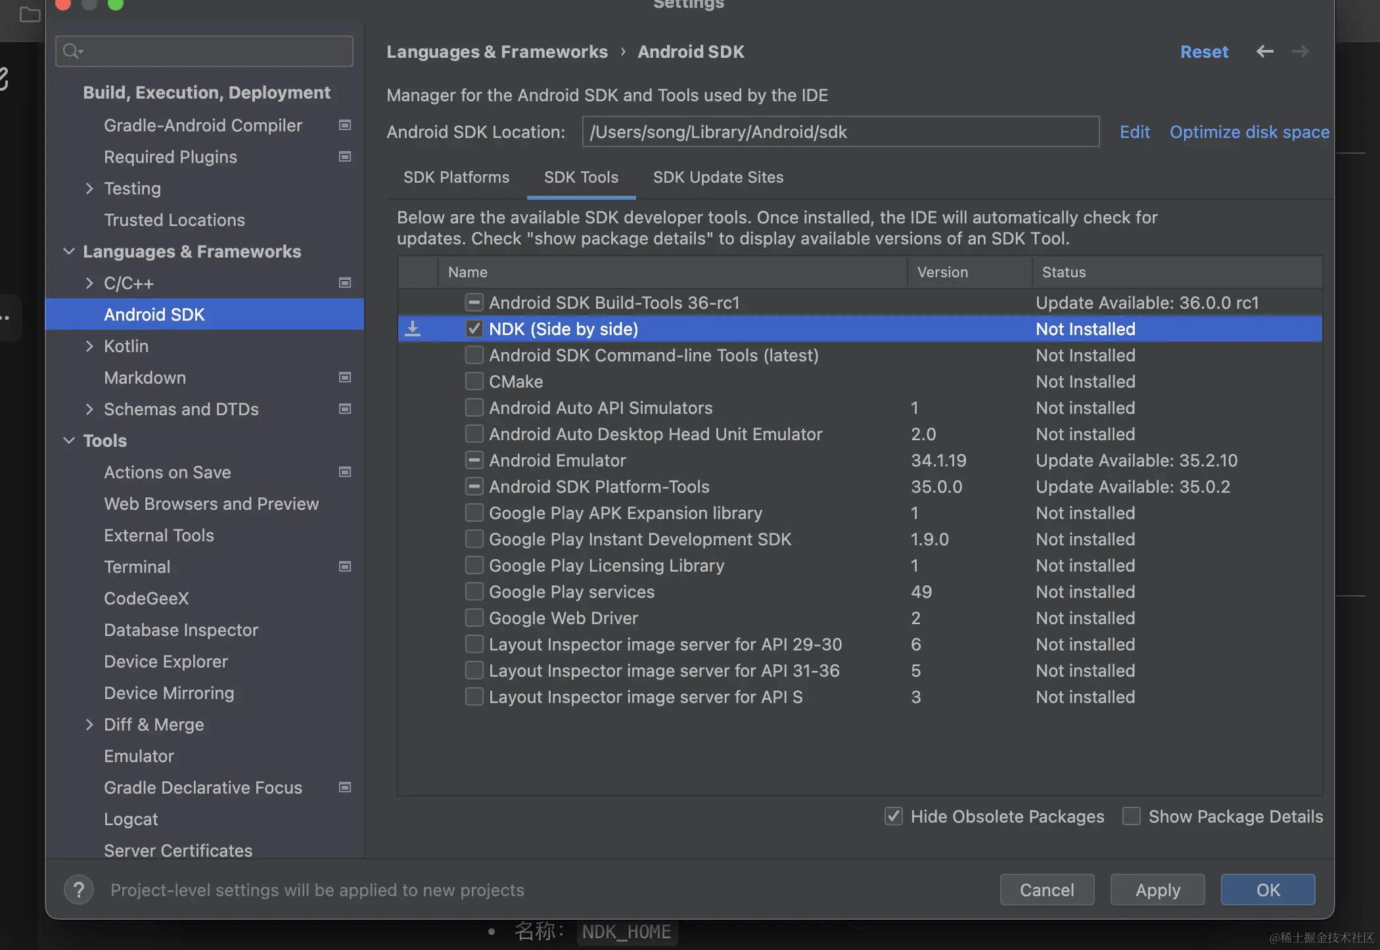
Task: Expand the Kotlin settings node
Action: [89, 346]
